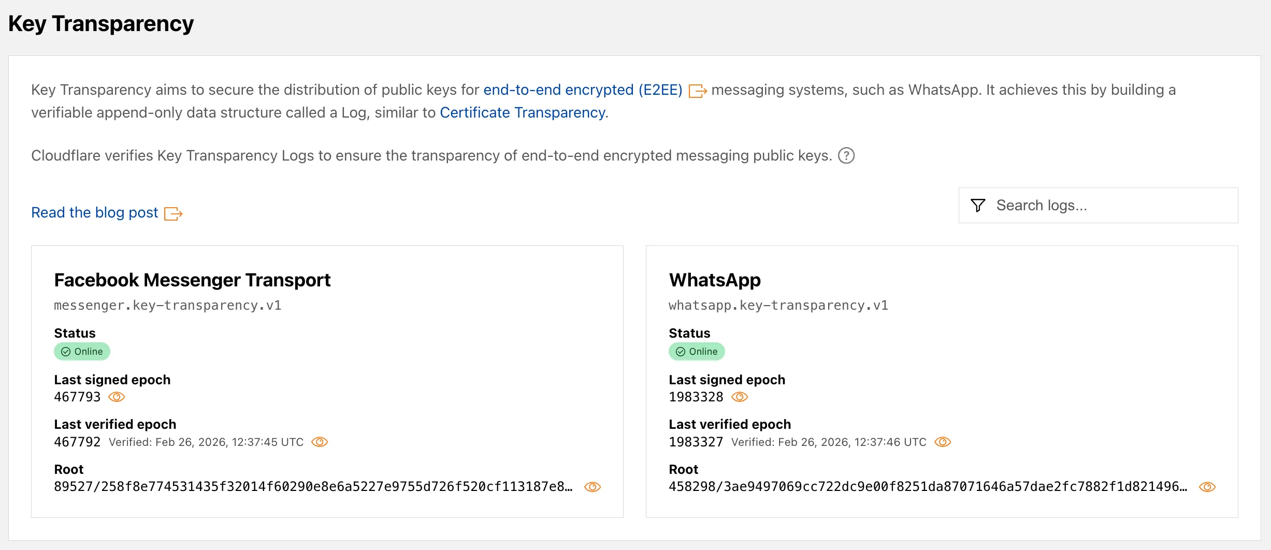The width and height of the screenshot is (1271, 550).
Task: Click the checkmark inside Messenger's Online badge
Action: point(65,351)
